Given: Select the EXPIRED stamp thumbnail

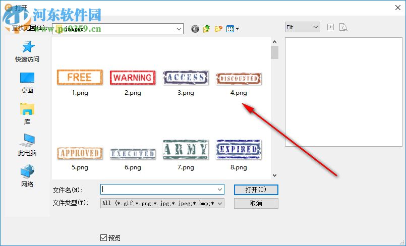Looking at the screenshot, I should tap(239, 150).
